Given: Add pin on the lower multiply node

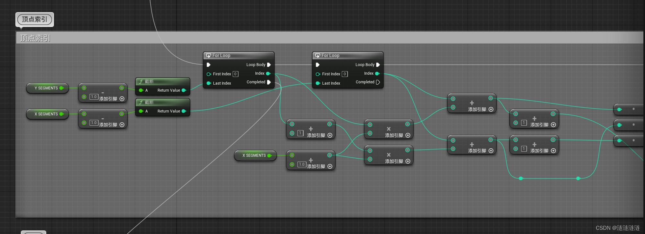Looking at the screenshot, I should (408, 161).
